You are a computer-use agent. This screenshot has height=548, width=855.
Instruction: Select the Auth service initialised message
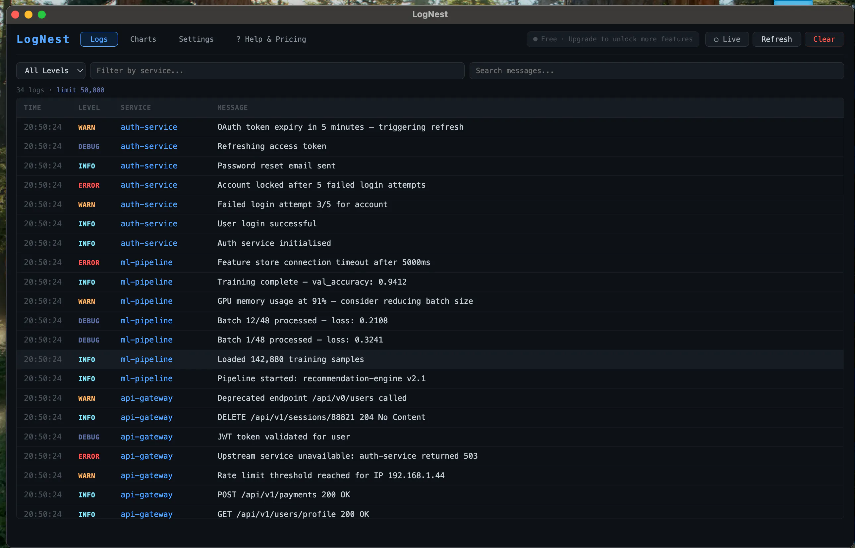pos(274,244)
